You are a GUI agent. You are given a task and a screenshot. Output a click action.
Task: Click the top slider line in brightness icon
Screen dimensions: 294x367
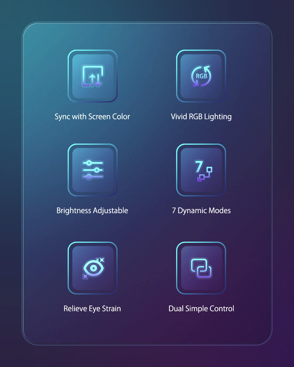pyautogui.click(x=93, y=163)
